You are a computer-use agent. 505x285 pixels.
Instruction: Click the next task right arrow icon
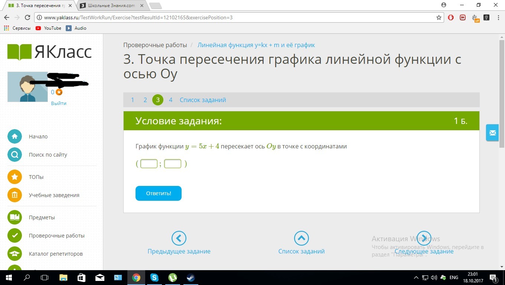(424, 238)
